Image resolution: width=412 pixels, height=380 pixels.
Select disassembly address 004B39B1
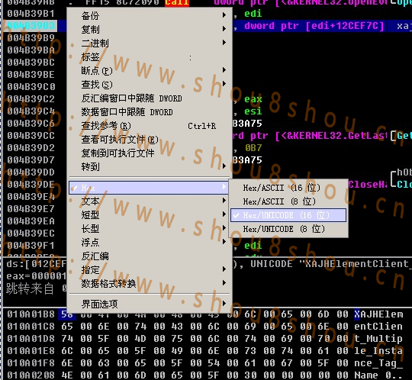coord(31,14)
